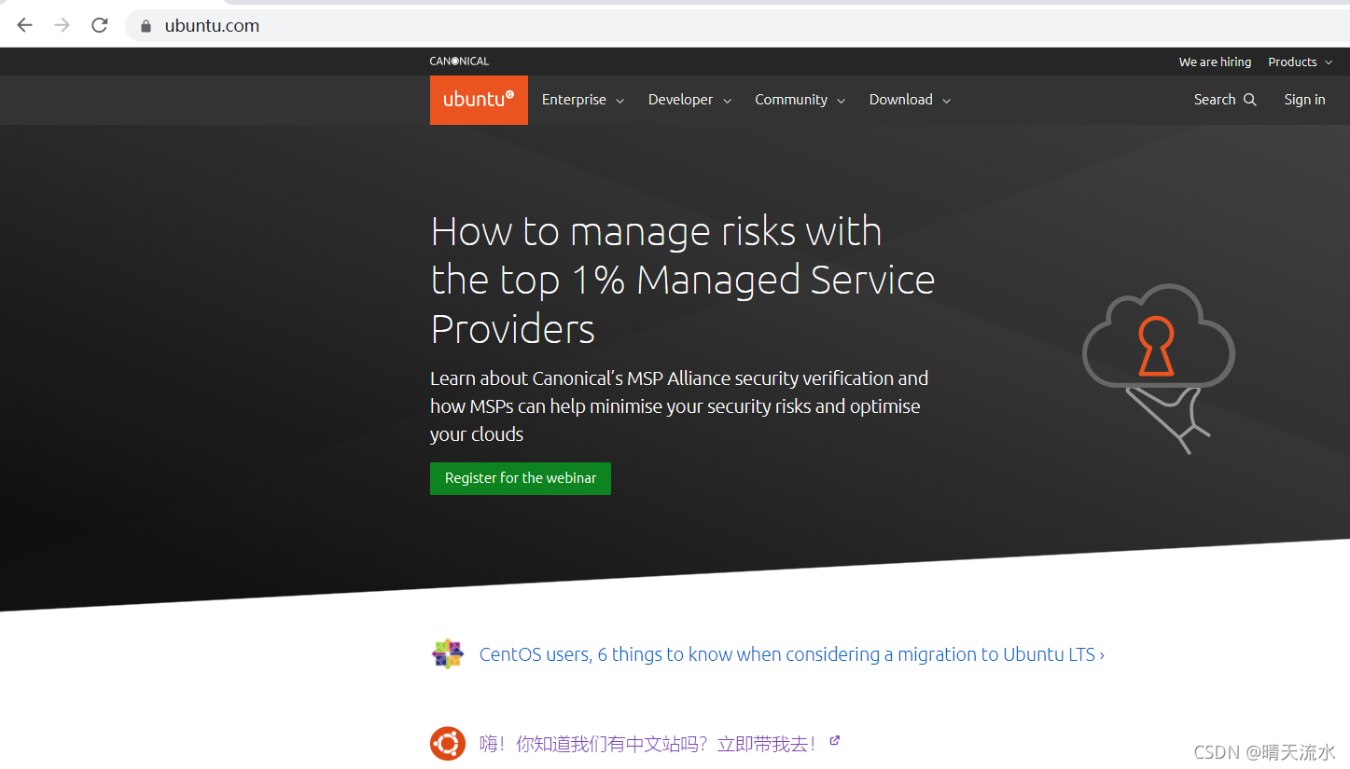Reload the page with the refresh icon
This screenshot has width=1350, height=769.
100,25
